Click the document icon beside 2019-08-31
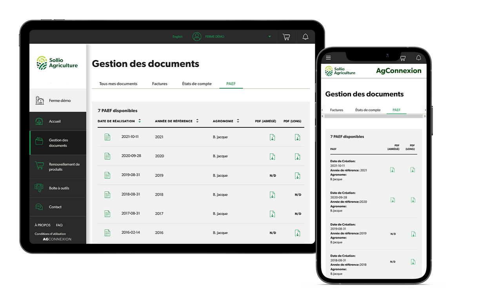 click(107, 175)
